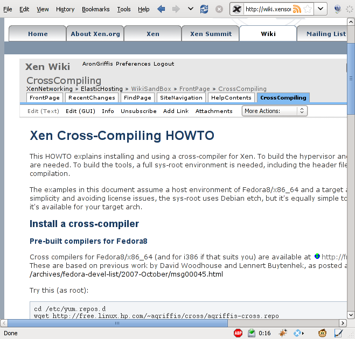Image resolution: width=355 pixels, height=339 pixels.
Task: Click the vertical scrollbar thumb
Action: pyautogui.click(x=351, y=79)
